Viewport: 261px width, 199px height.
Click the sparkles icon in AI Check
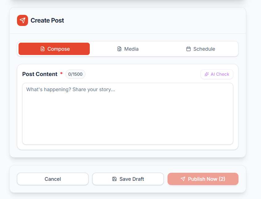coord(206,74)
